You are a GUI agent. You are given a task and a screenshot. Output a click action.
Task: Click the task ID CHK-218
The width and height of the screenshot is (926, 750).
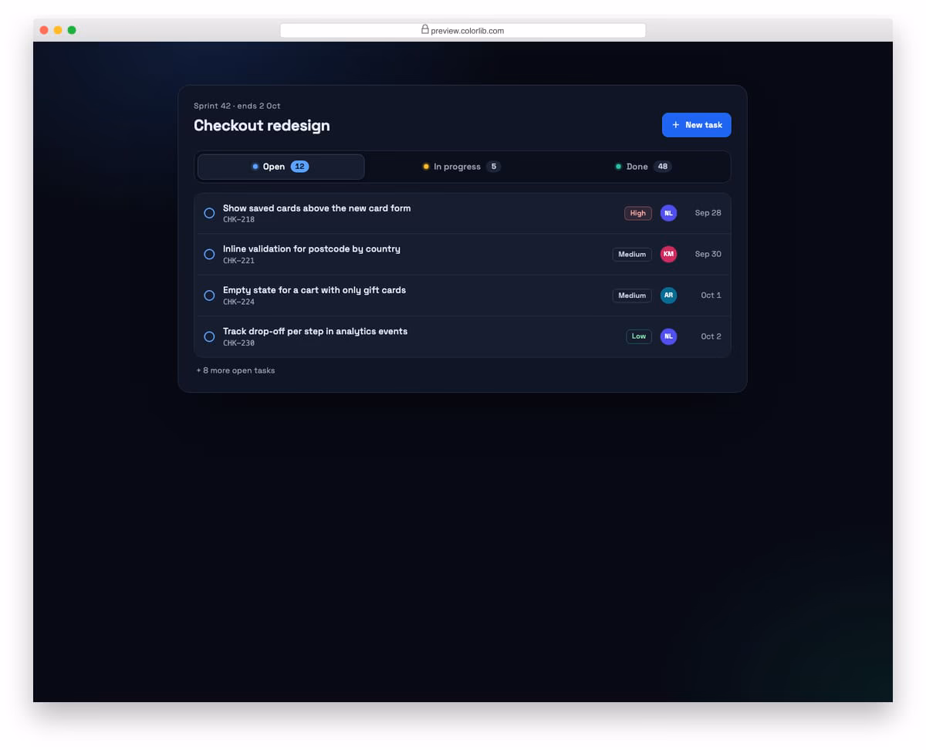click(x=238, y=220)
